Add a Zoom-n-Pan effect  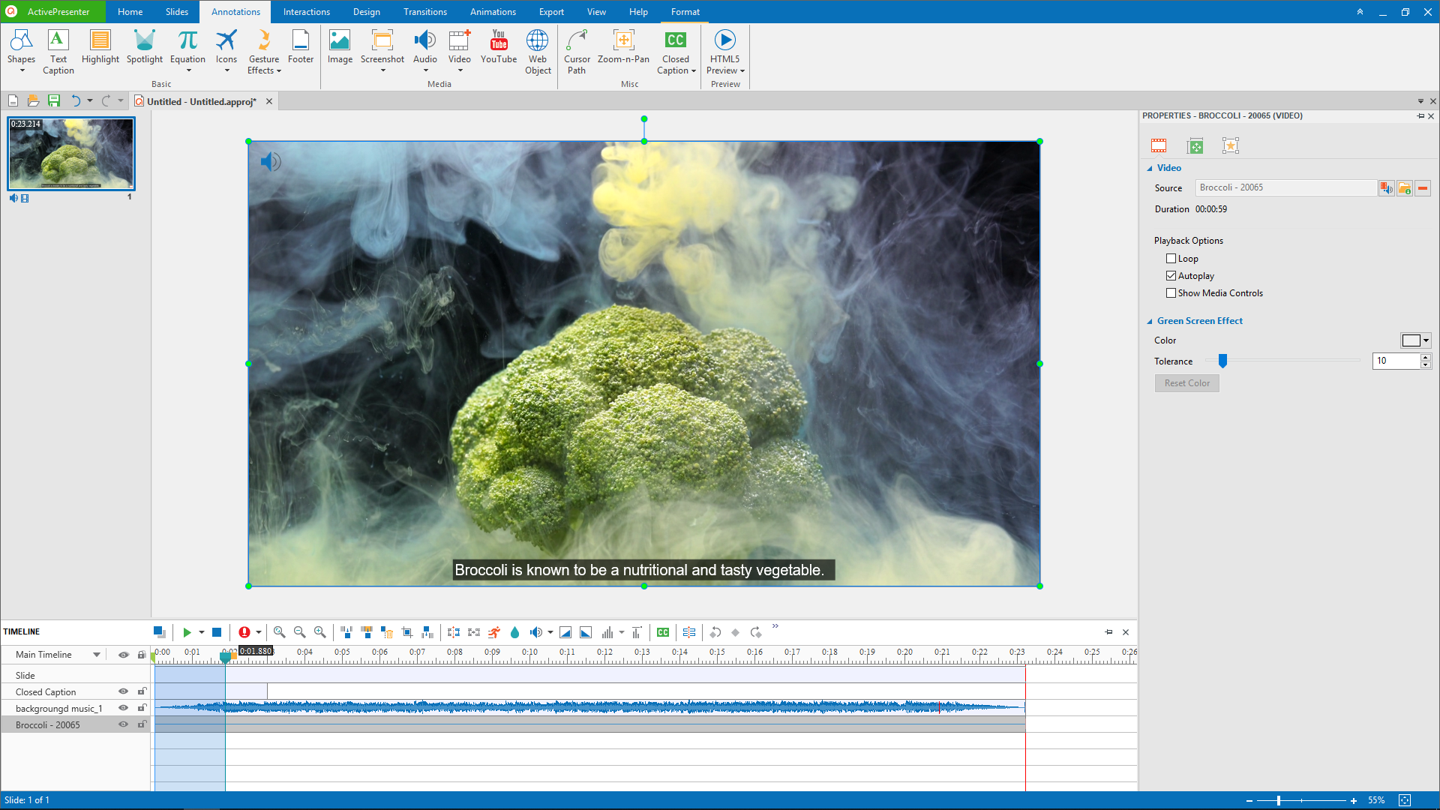pos(624,45)
